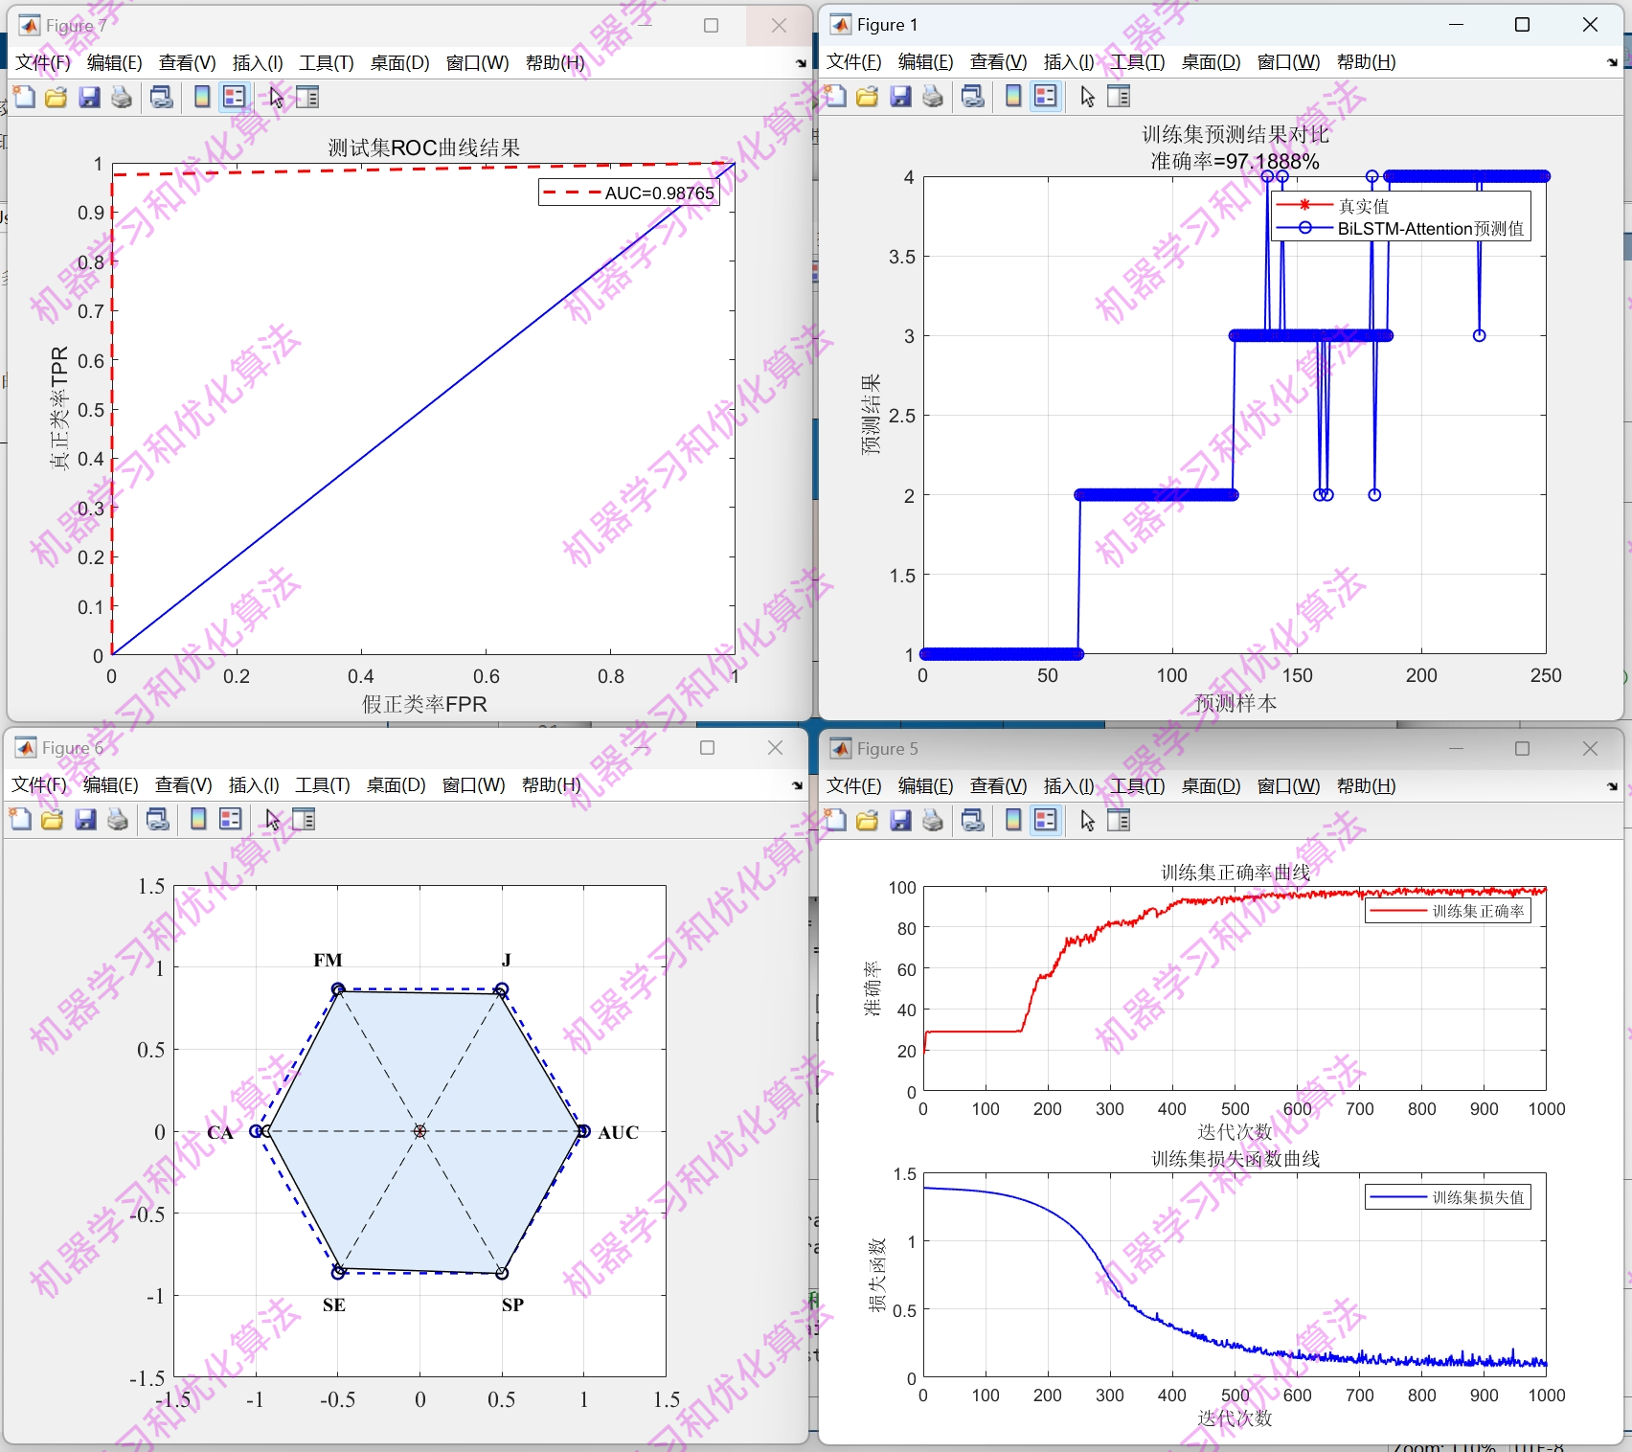Screen dimensions: 1632x1452
Task: Click the Insert Legend icon in Figure 7
Action: tap(234, 97)
